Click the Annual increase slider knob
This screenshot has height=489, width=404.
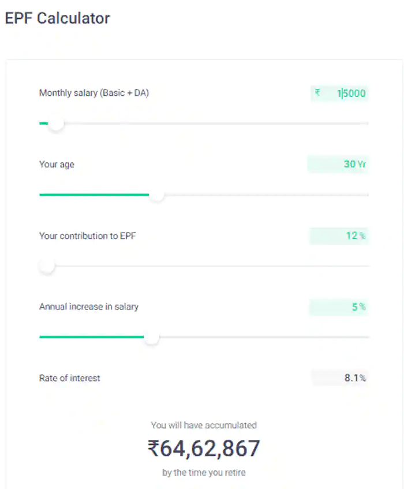point(151,338)
